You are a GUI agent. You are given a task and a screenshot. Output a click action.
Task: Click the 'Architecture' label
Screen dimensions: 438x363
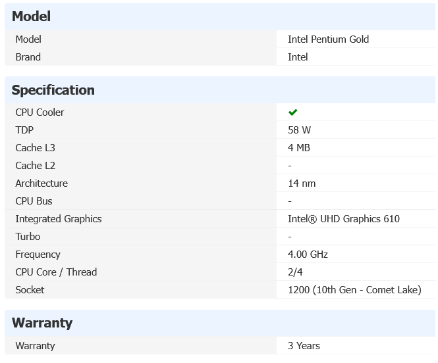pyautogui.click(x=41, y=183)
